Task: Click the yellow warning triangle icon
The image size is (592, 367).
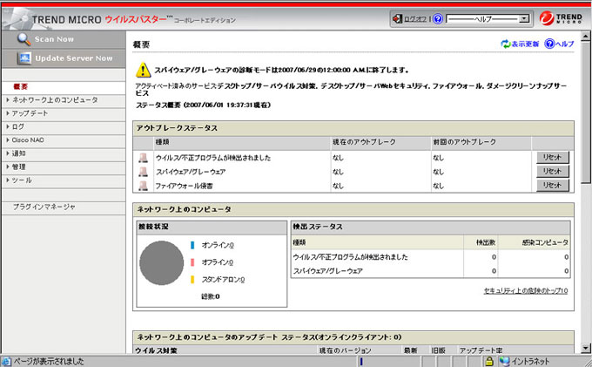Action: [144, 70]
